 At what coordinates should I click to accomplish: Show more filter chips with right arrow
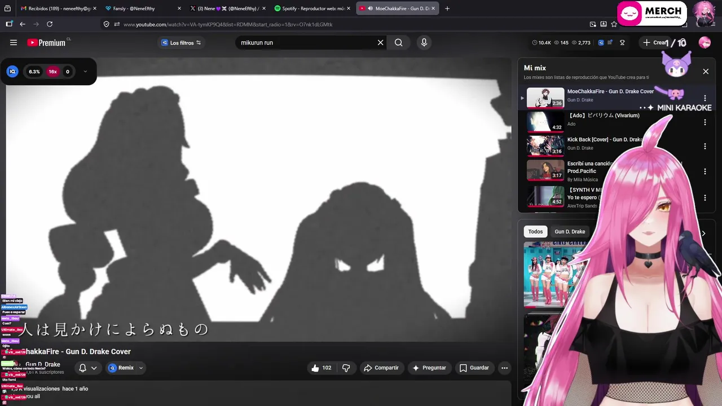(703, 233)
